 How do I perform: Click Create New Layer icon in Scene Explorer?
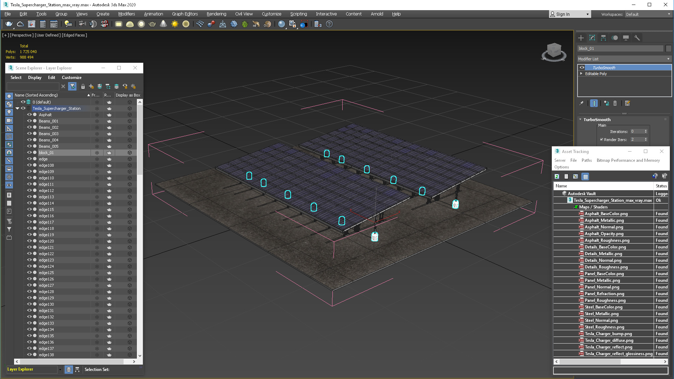click(x=91, y=86)
